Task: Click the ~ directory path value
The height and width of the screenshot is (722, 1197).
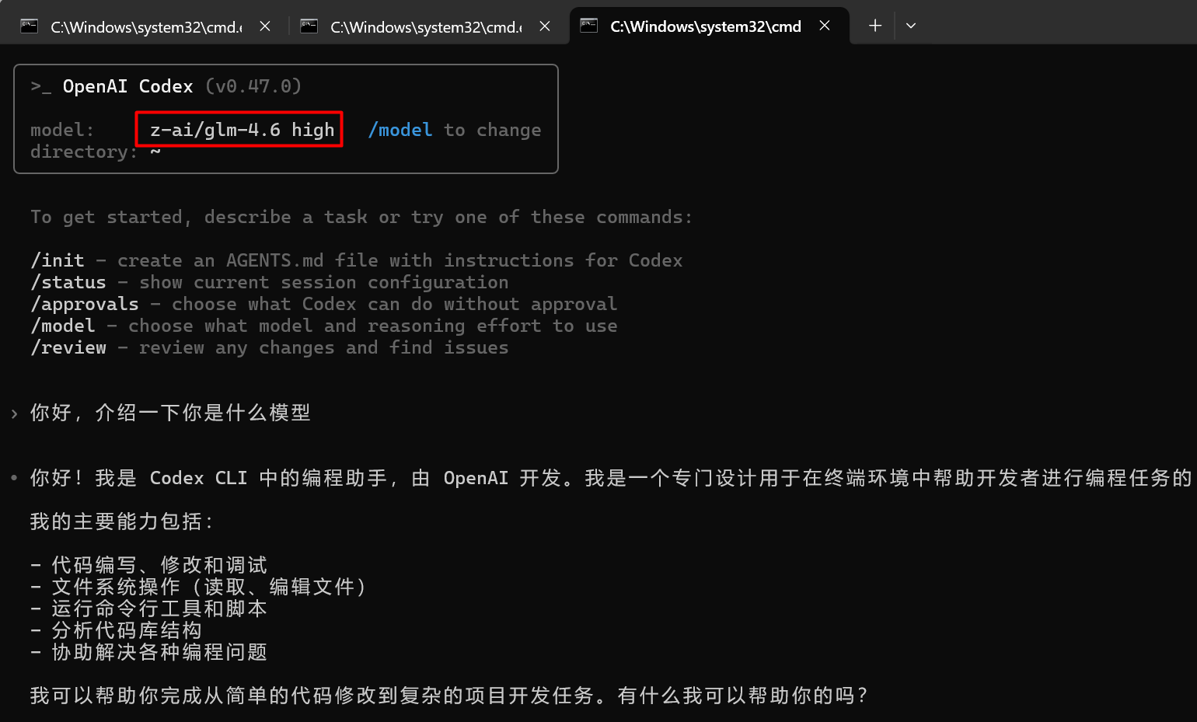Action: [155, 152]
